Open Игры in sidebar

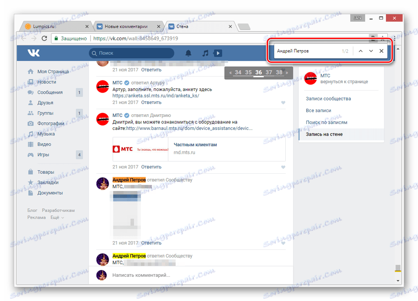pos(43,155)
